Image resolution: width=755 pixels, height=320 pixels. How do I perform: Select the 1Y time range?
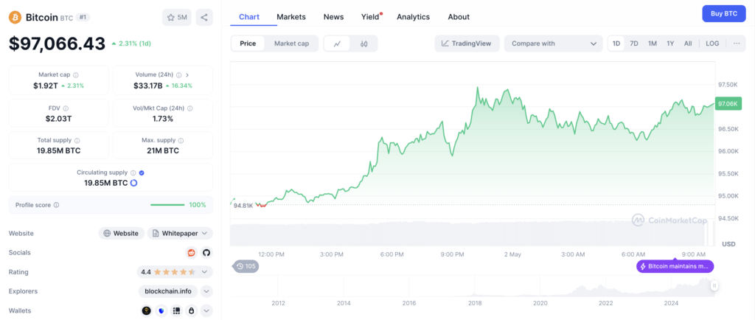click(x=670, y=44)
